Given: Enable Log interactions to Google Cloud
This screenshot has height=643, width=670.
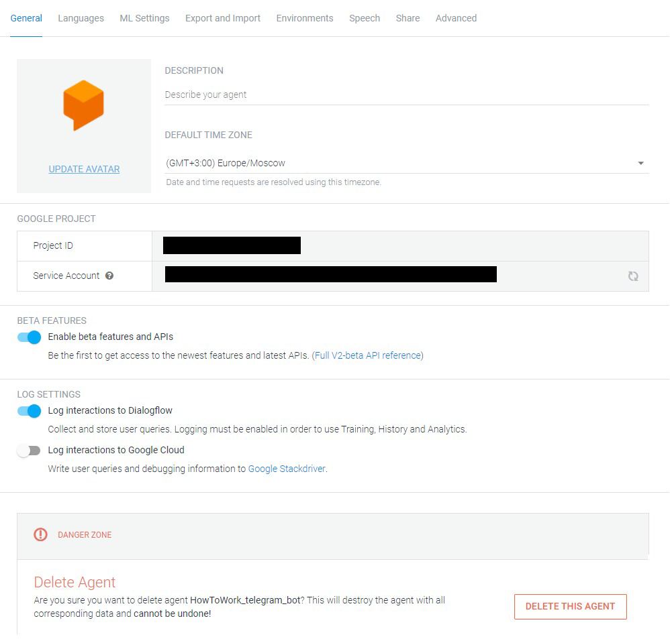Looking at the screenshot, I should click(x=30, y=451).
